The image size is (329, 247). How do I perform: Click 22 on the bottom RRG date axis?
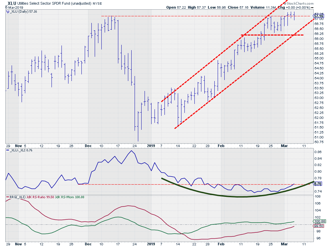[194, 244]
